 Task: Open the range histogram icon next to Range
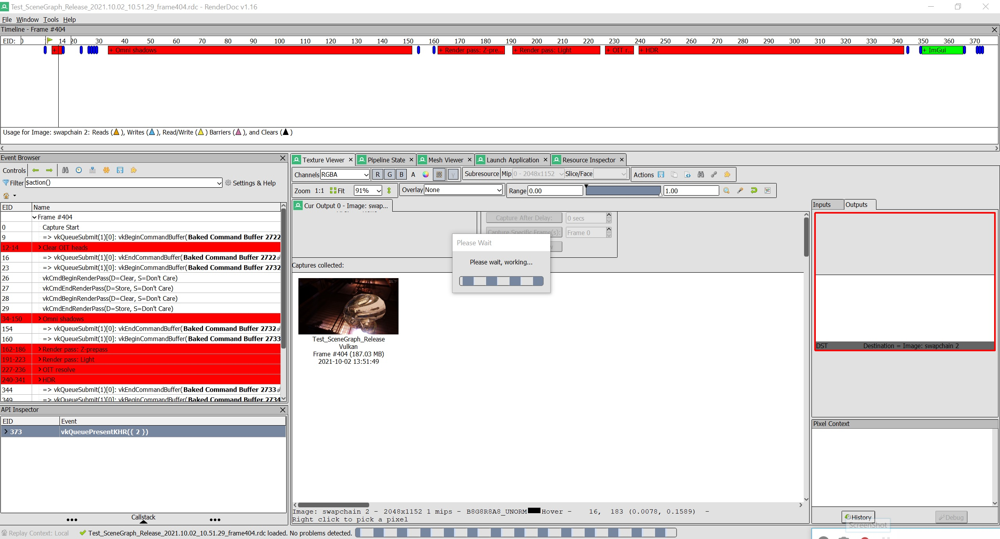767,190
